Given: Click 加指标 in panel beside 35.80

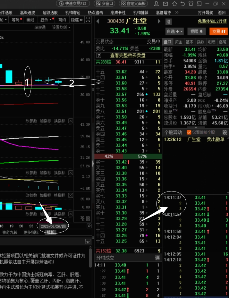Looking at the screenshot, I should click(x=45, y=195).
